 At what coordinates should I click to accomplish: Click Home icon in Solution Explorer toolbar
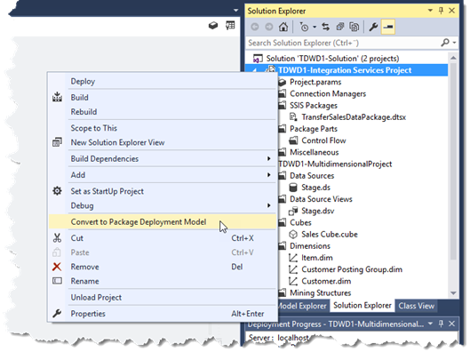pyautogui.click(x=283, y=27)
